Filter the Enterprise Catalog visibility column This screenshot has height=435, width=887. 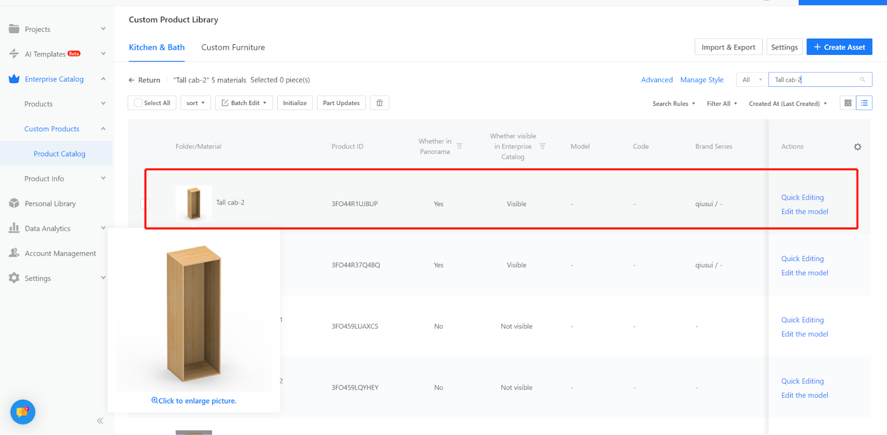(543, 146)
